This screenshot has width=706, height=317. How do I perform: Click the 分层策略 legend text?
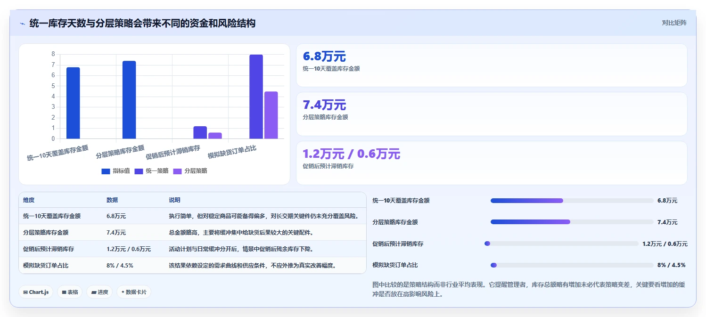tap(196, 171)
